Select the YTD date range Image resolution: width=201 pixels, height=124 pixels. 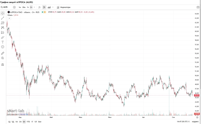click(x=28, y=122)
